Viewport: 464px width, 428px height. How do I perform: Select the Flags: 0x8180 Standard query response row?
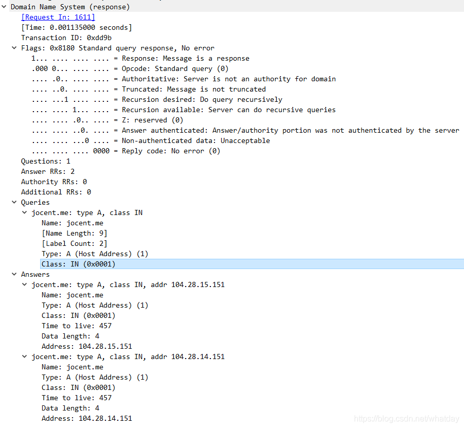click(118, 48)
